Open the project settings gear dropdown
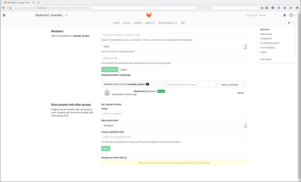301x182 pixels. (290, 23)
